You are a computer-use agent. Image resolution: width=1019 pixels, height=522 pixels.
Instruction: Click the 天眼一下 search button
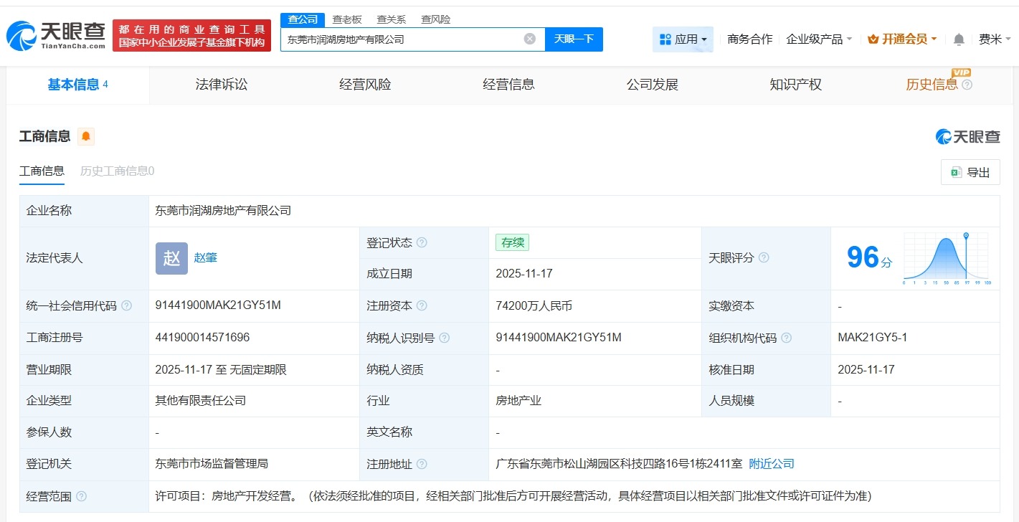pos(574,39)
